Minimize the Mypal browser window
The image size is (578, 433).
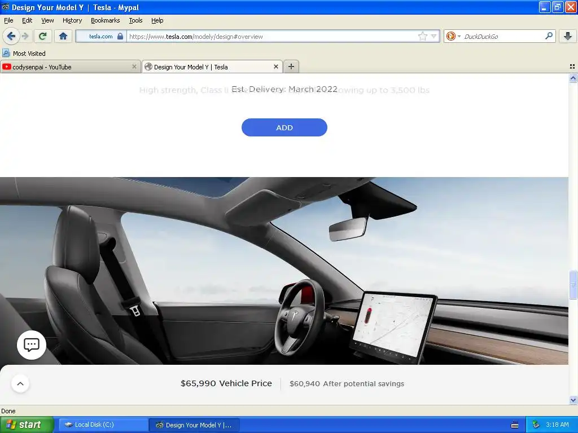(544, 7)
